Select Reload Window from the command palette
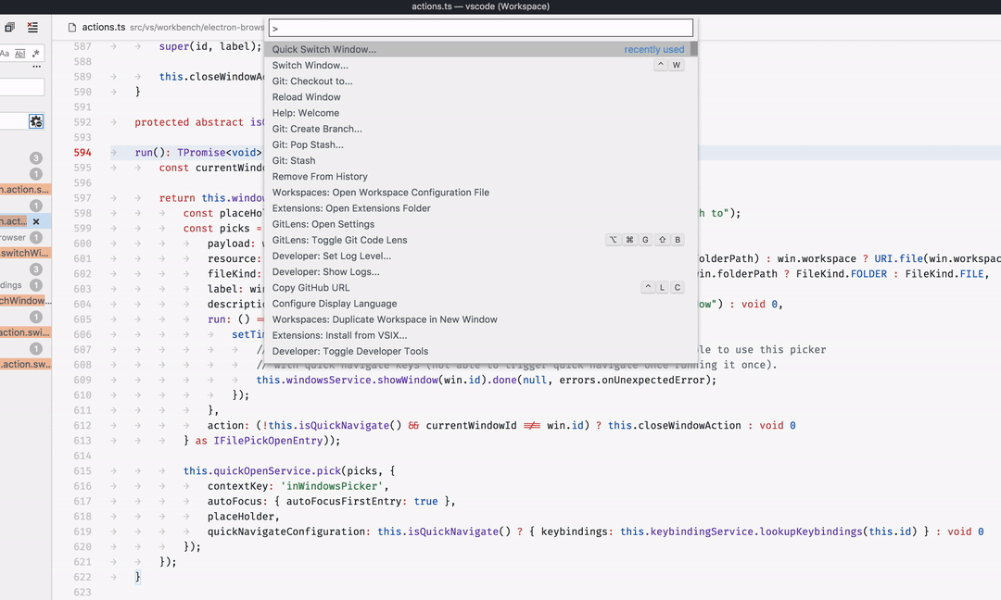 (x=306, y=96)
